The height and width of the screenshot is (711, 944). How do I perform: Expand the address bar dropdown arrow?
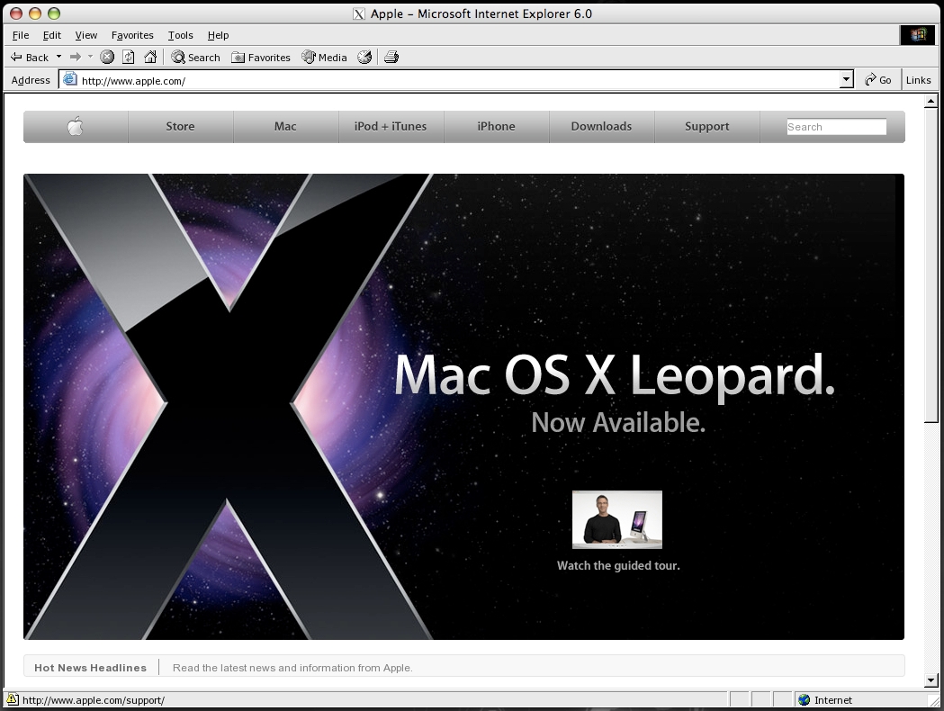[847, 79]
